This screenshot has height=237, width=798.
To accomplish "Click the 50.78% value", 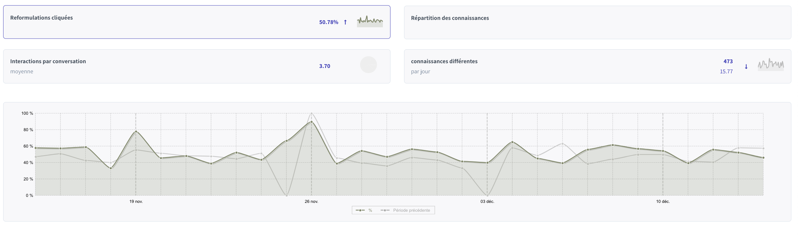I will (328, 22).
